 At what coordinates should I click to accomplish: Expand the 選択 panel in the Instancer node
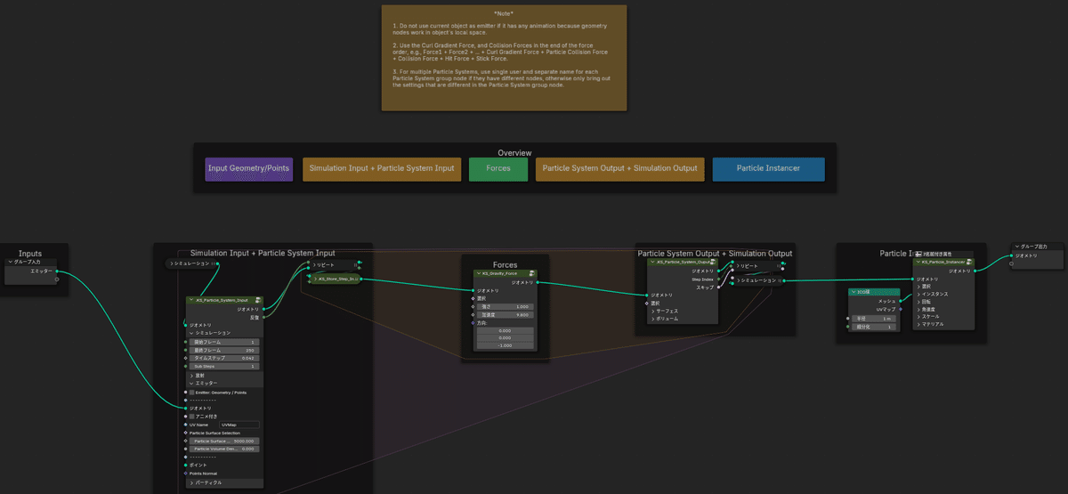pos(918,287)
